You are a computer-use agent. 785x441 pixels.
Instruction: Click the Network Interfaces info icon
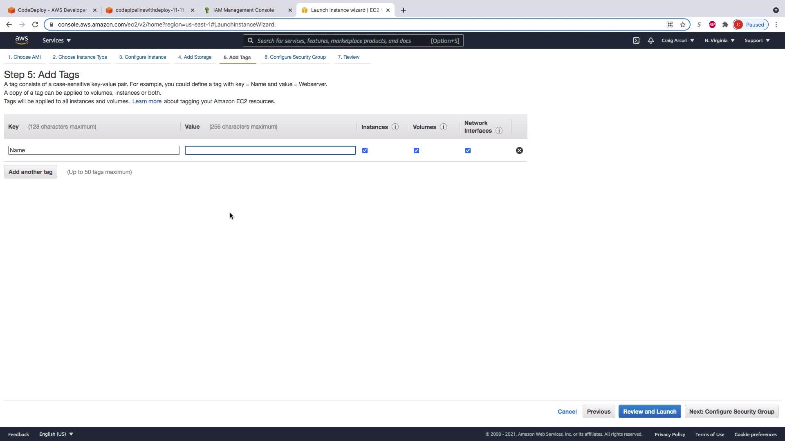[499, 131]
